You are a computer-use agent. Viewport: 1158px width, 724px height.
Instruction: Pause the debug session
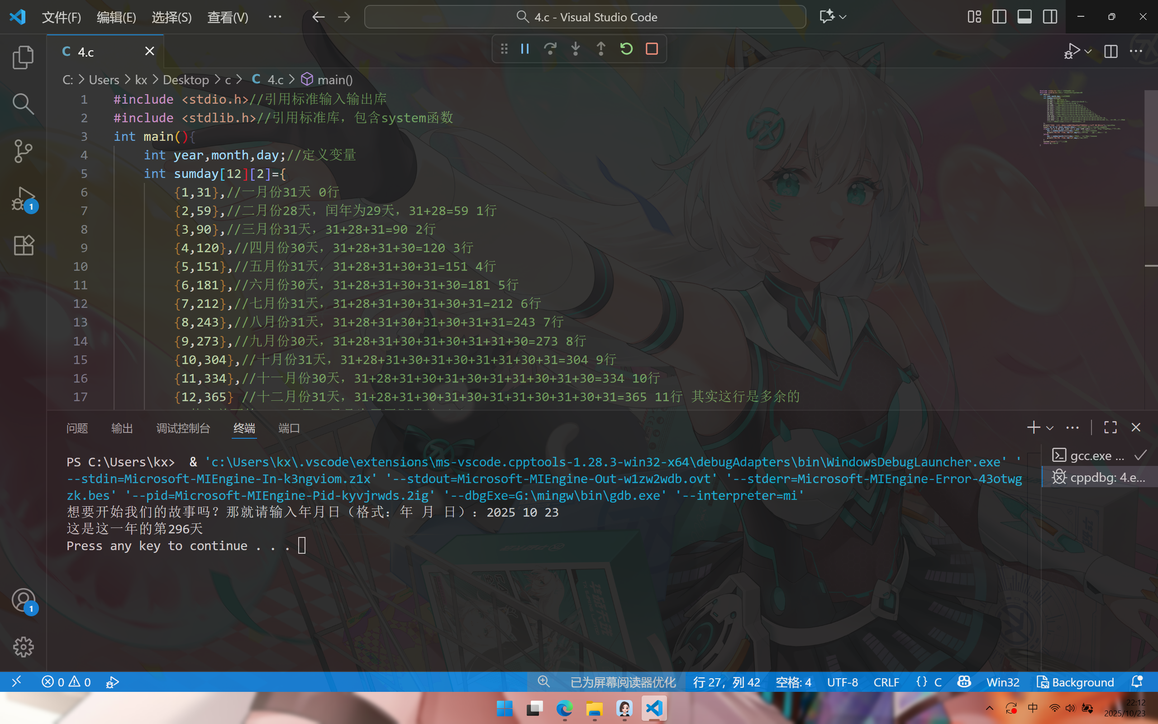(x=525, y=49)
